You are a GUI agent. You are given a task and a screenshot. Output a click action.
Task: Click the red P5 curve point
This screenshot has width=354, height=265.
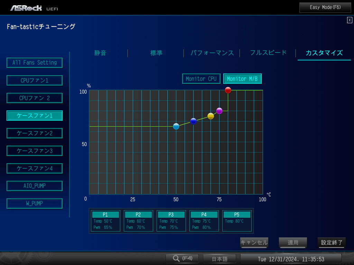click(x=228, y=90)
